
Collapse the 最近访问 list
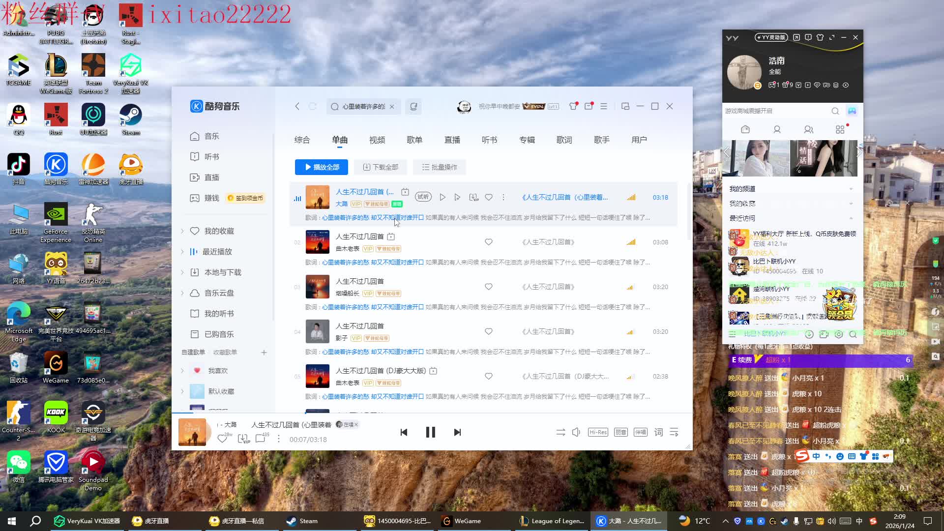[x=851, y=218]
